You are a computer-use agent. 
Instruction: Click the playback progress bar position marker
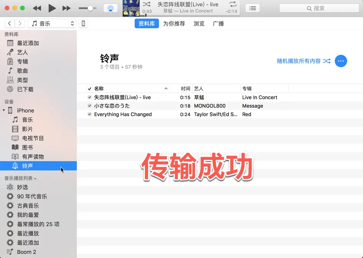pos(145,15)
